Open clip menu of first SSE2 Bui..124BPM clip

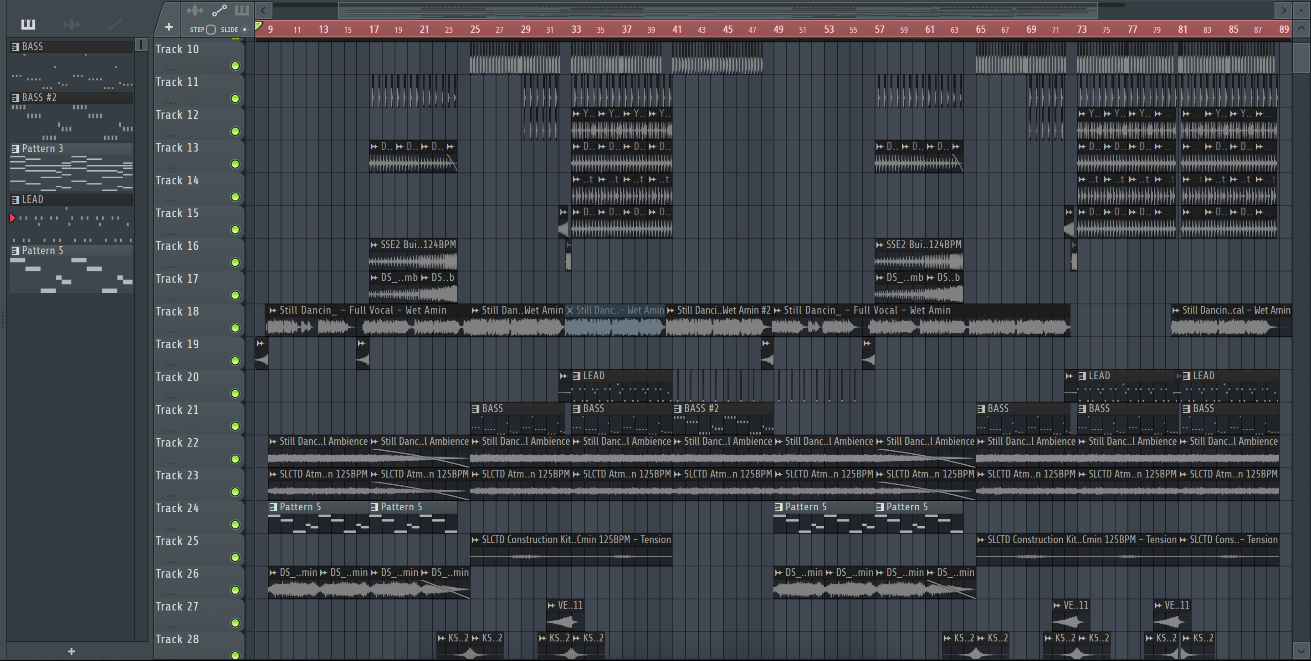pyautogui.click(x=374, y=244)
